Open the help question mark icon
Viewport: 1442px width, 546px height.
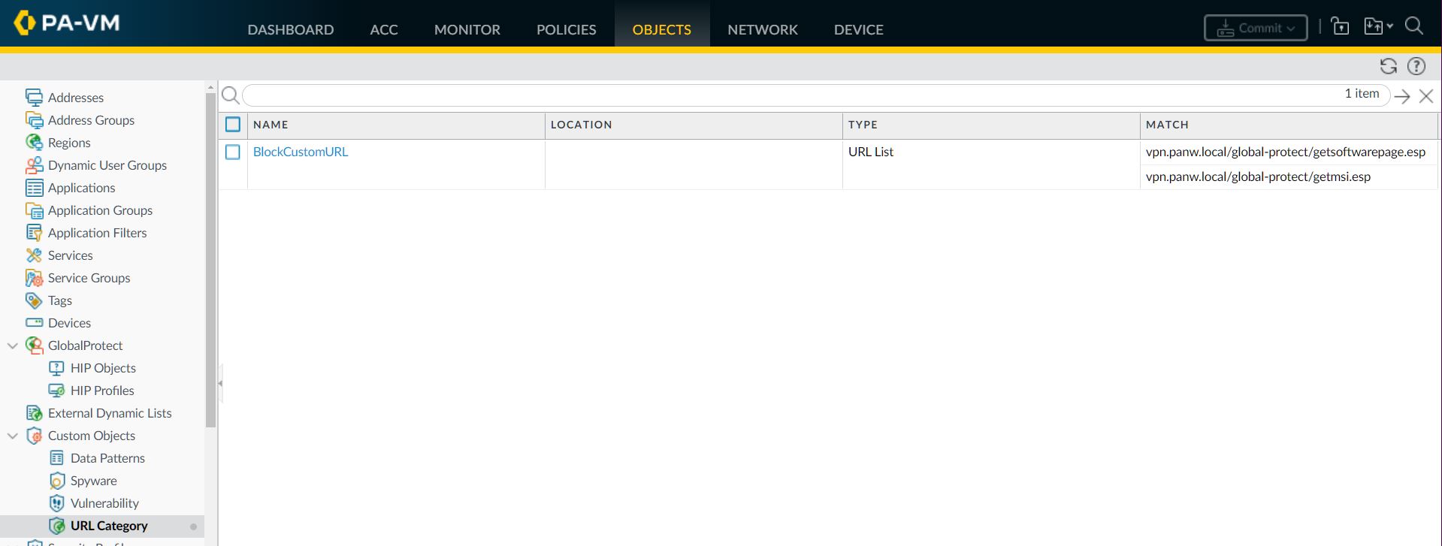point(1416,66)
